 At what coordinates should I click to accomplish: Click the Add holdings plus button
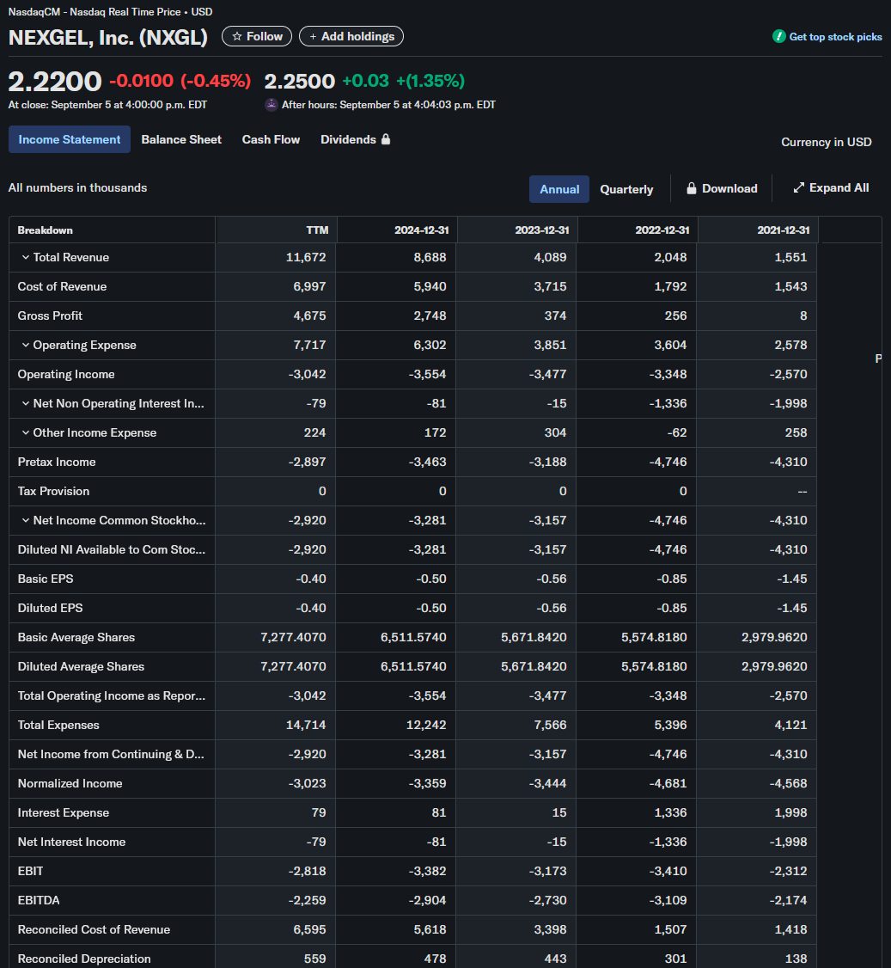pos(313,36)
